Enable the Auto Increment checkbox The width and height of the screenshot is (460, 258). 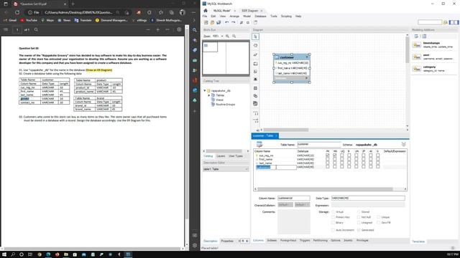click(x=333, y=230)
